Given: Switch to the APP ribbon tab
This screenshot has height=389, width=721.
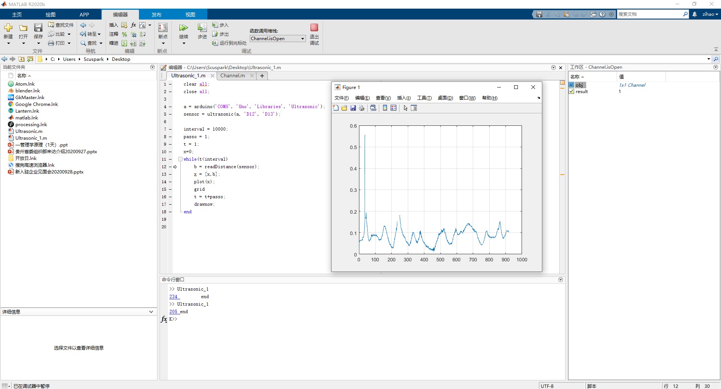Looking at the screenshot, I should click(x=84, y=14).
